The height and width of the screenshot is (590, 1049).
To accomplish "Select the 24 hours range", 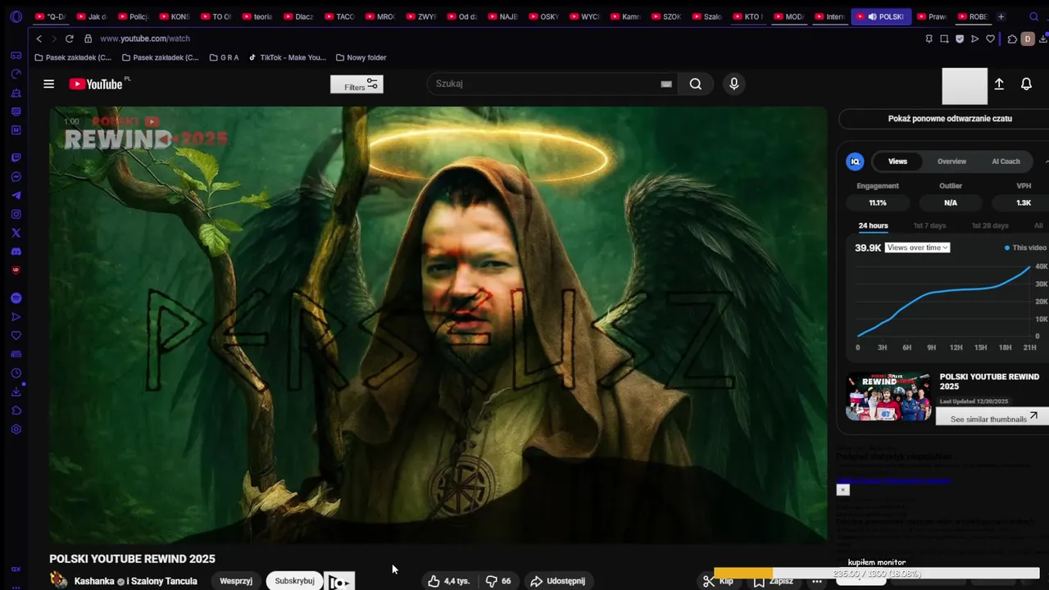I will click(873, 225).
